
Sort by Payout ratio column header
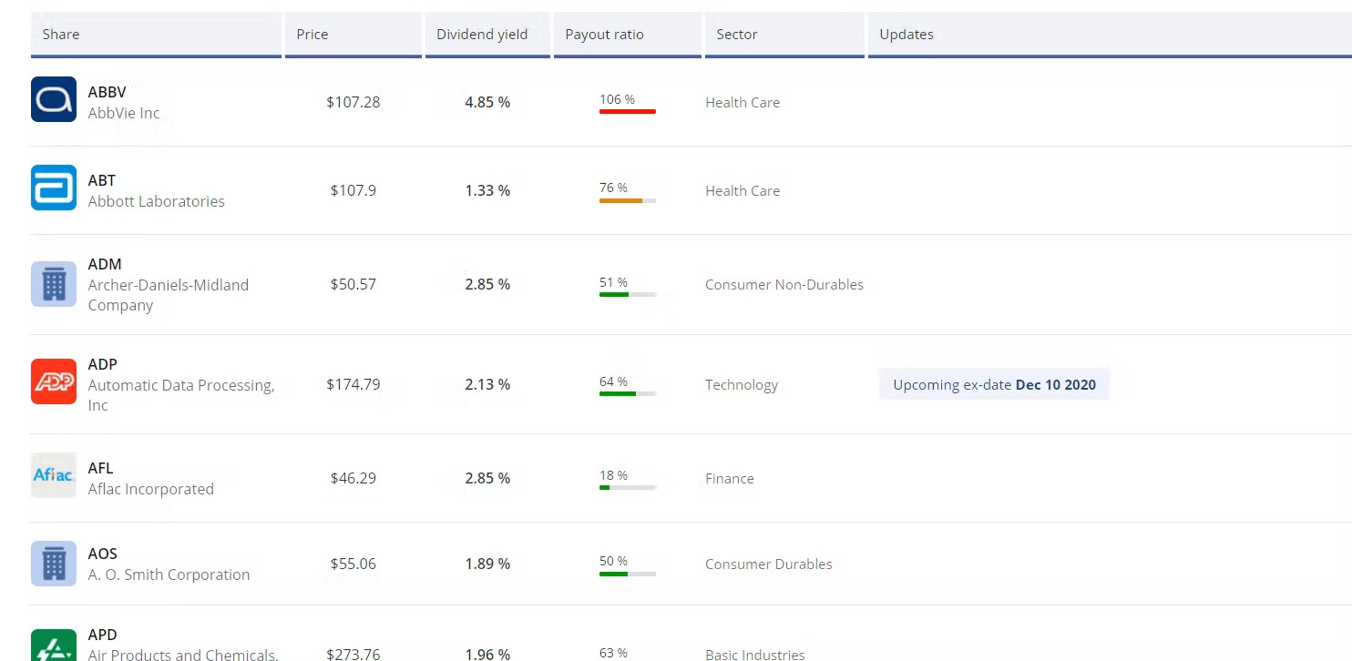[628, 35]
